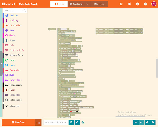Click the MakeCode Arcade title link

tap(29, 4)
